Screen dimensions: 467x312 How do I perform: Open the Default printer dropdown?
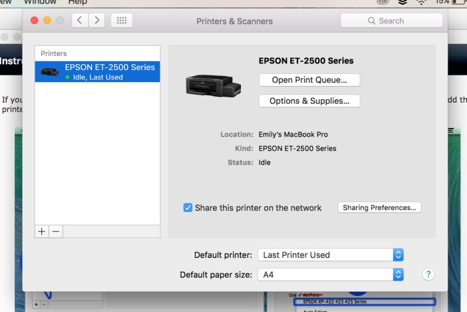(331, 255)
